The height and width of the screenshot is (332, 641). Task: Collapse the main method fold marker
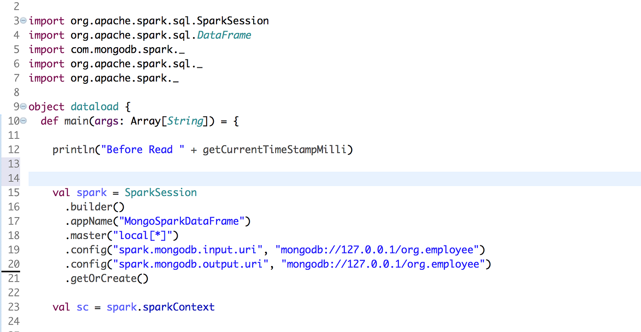pos(22,120)
